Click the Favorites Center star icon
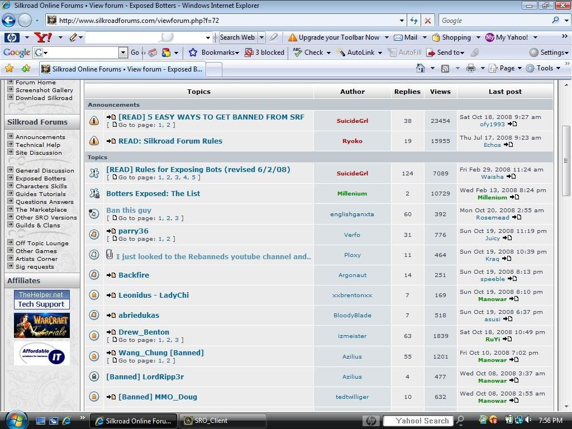 (9, 68)
